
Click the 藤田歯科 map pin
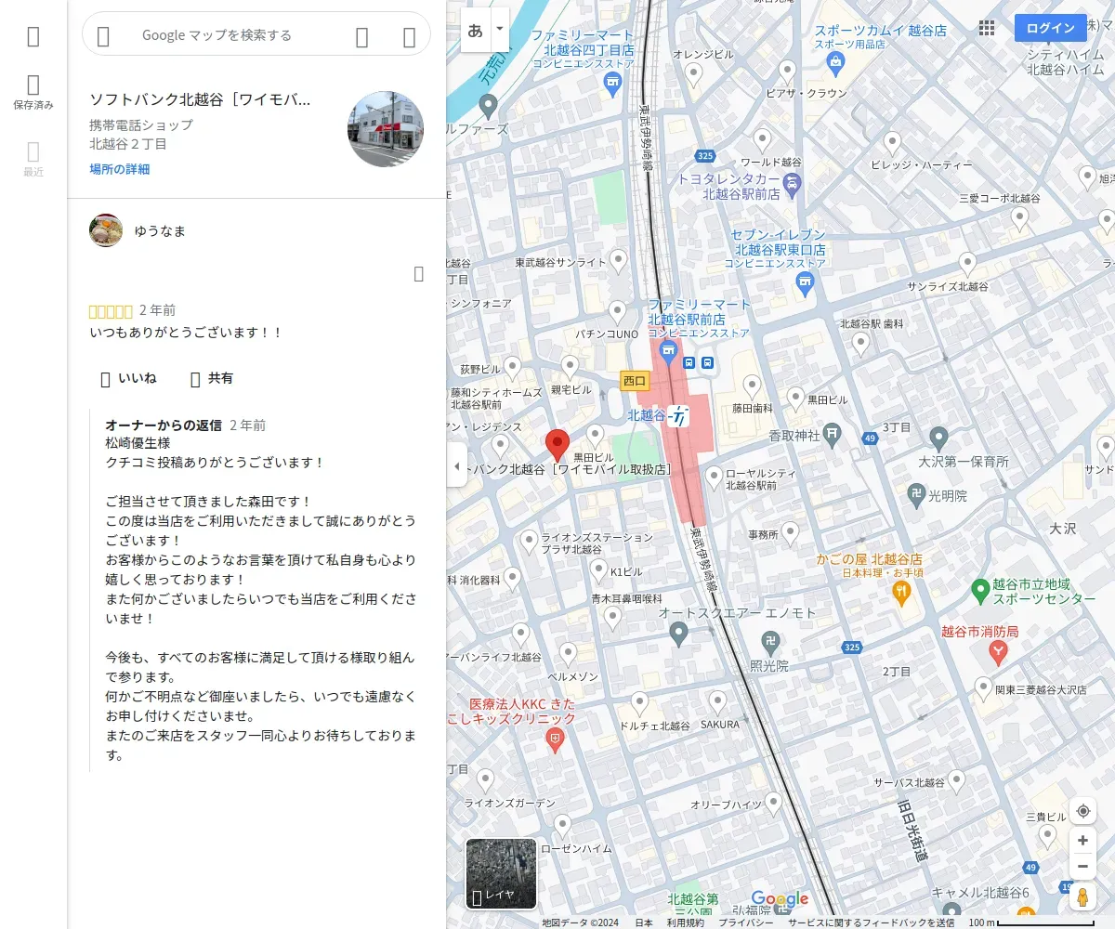click(x=752, y=386)
